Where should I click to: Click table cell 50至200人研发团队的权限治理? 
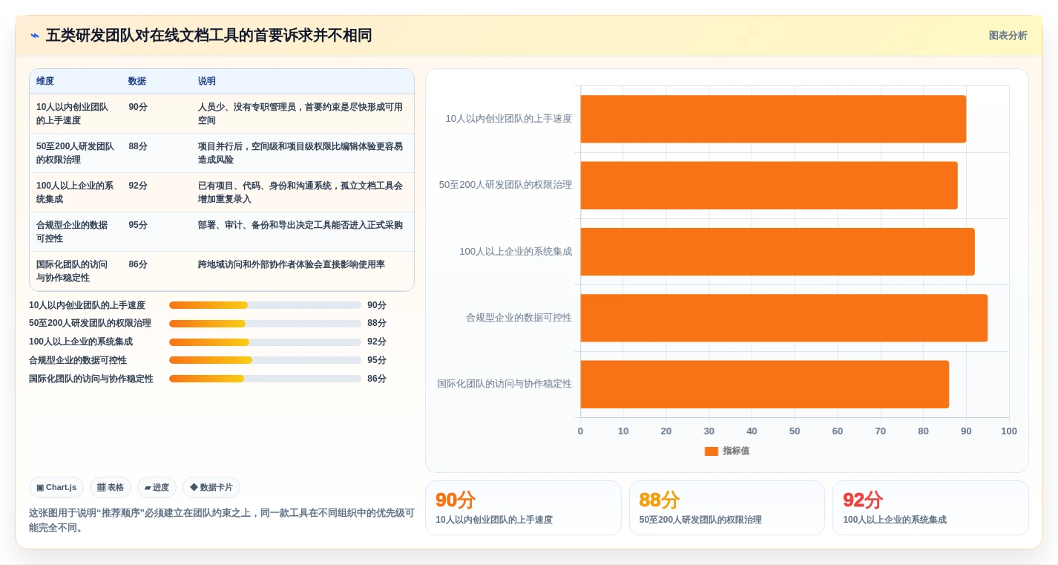74,153
